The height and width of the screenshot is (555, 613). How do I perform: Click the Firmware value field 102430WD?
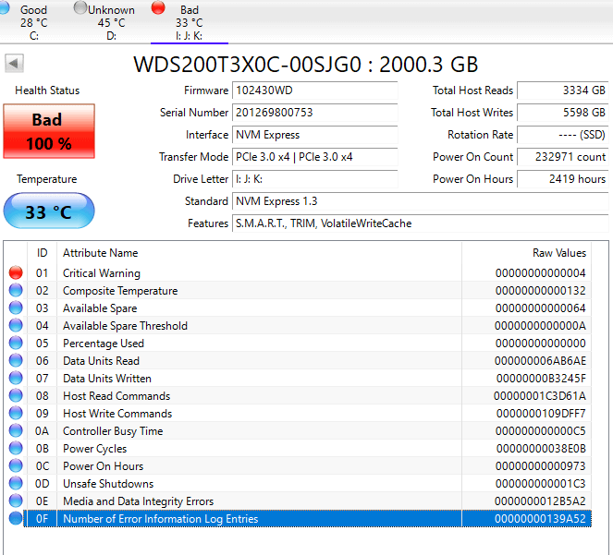(315, 90)
